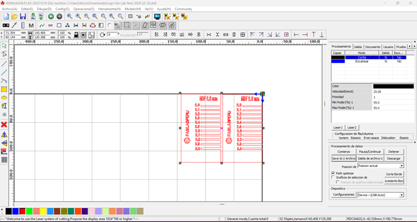Toggle the aspect ratio lock icon
The width and height of the screenshot is (417, 222).
pos(76,35)
